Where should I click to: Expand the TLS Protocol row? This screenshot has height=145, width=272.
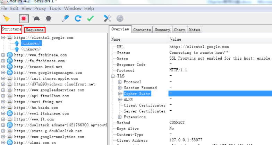(x=120, y=82)
